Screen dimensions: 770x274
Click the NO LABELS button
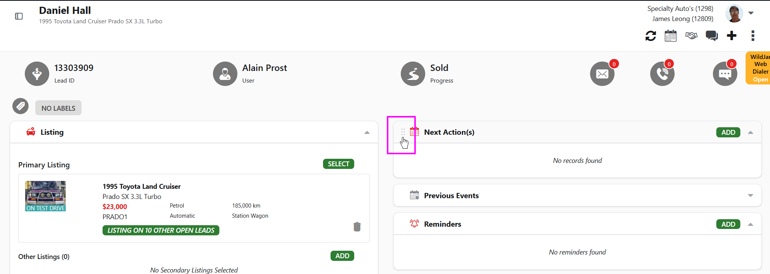(x=58, y=108)
